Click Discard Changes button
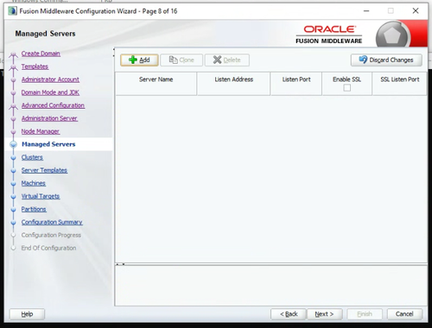Image resolution: width=432 pixels, height=328 pixels. [x=386, y=60]
